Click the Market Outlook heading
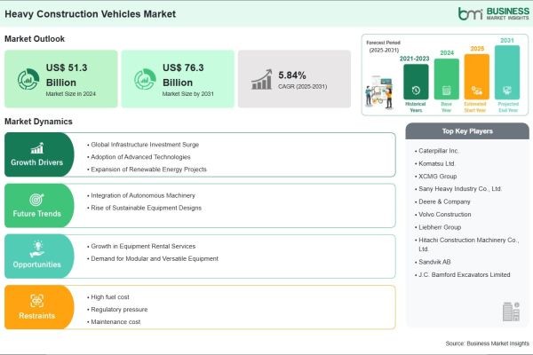Screen dimensions: 533x355 (x=35, y=39)
